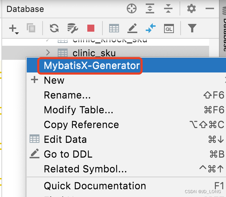Click the Collapse All icon
The height and width of the screenshot is (197, 226).
(168, 8)
